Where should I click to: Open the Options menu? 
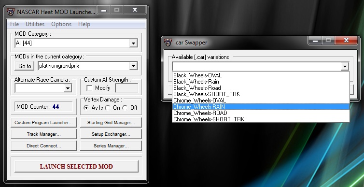click(61, 24)
